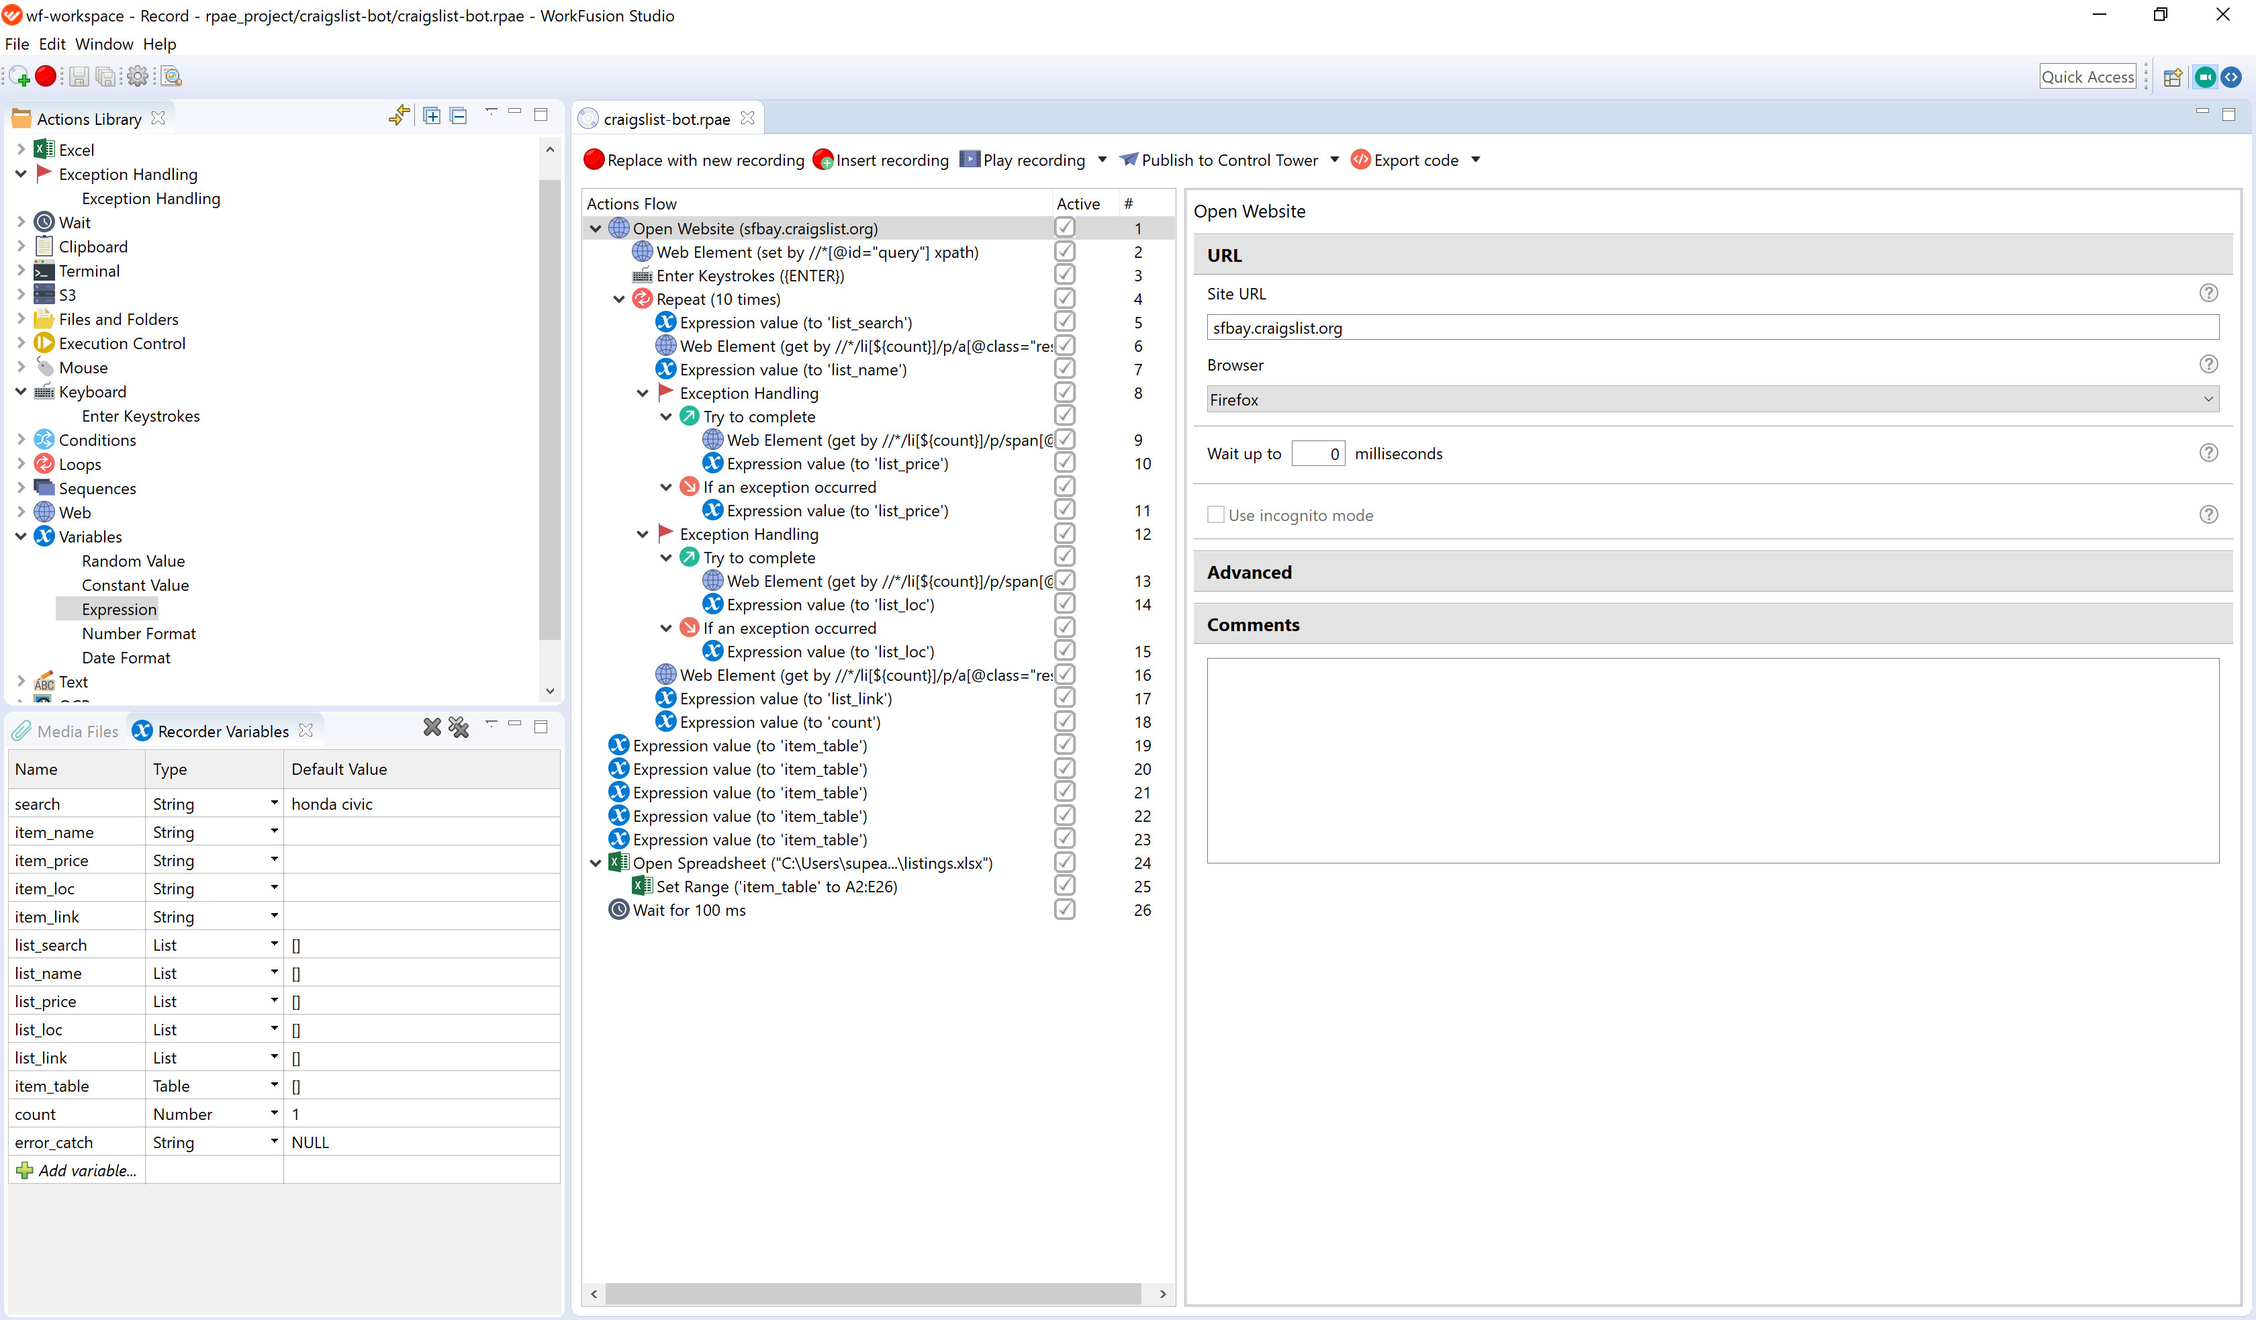Open the File menu

pos(17,44)
